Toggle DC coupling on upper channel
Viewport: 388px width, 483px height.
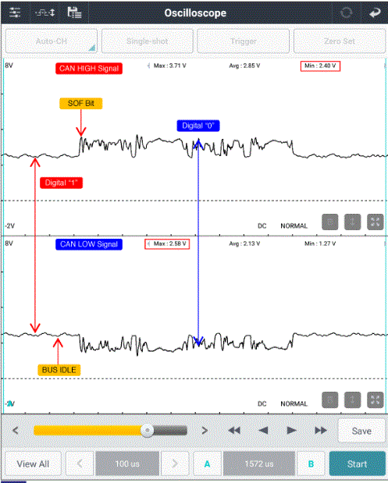[x=262, y=226]
